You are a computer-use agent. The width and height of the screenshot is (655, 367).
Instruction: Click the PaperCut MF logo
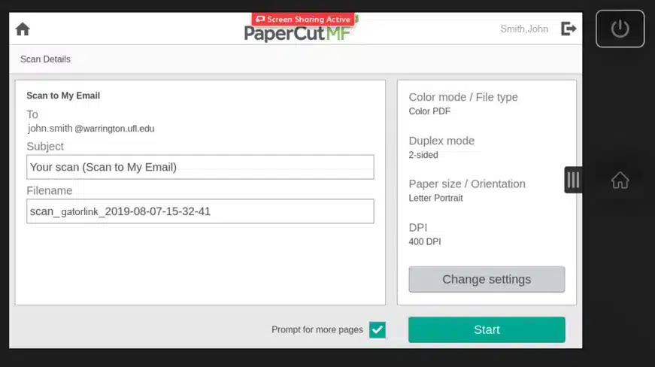point(297,33)
